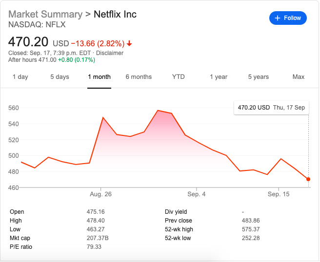Click the Sep. 4 date axis label
Image resolution: width=320 pixels, height=262 pixels.
tap(196, 194)
